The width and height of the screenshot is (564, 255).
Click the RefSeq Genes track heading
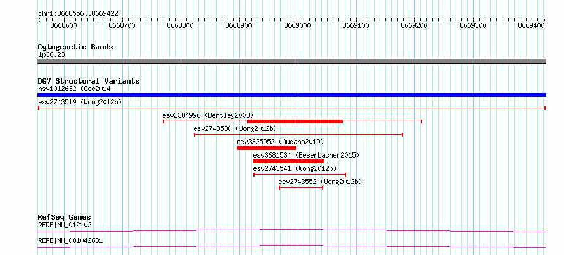(65, 217)
